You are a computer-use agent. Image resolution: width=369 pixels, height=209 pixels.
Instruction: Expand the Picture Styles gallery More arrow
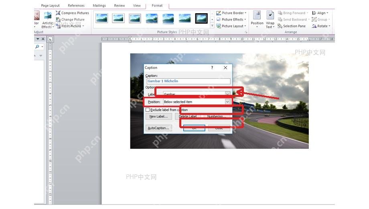click(212, 25)
